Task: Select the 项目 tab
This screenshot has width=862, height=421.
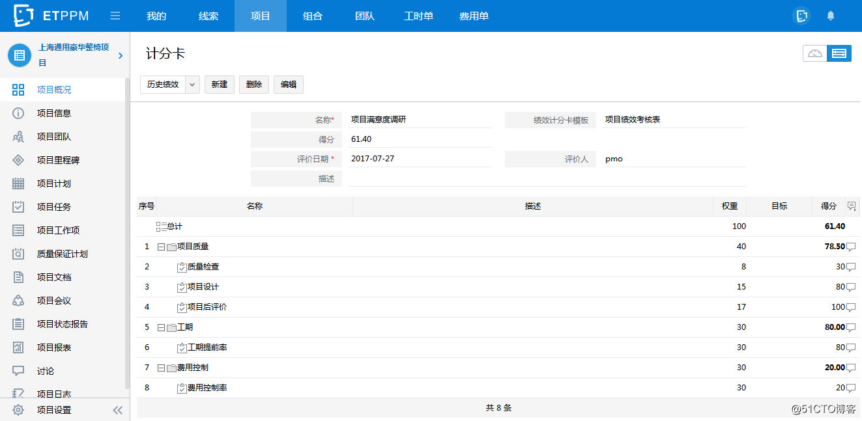Action: point(261,16)
